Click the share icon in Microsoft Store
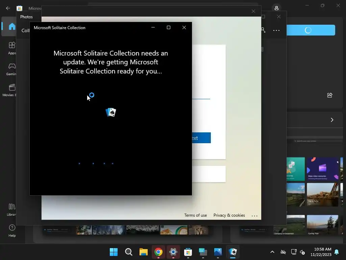346x260 pixels. (330, 95)
